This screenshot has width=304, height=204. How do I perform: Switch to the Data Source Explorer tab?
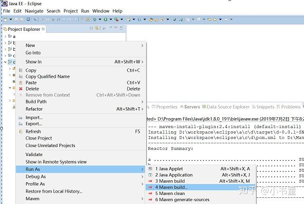pos(226,107)
